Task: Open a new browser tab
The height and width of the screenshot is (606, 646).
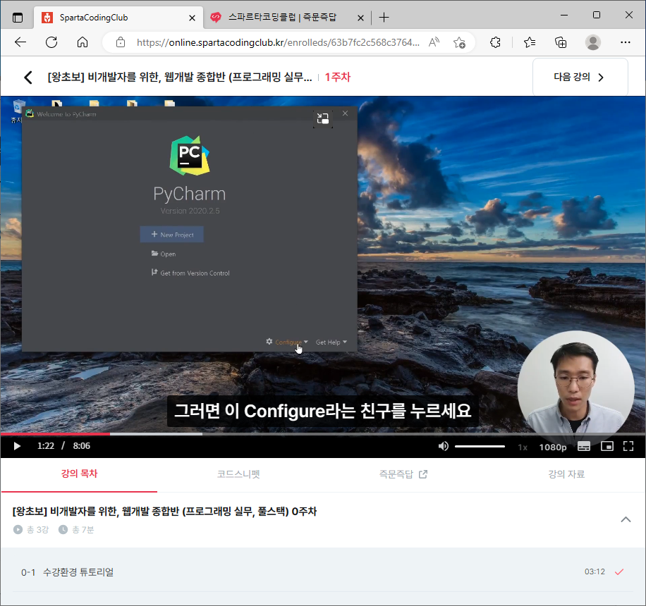Action: (x=384, y=18)
